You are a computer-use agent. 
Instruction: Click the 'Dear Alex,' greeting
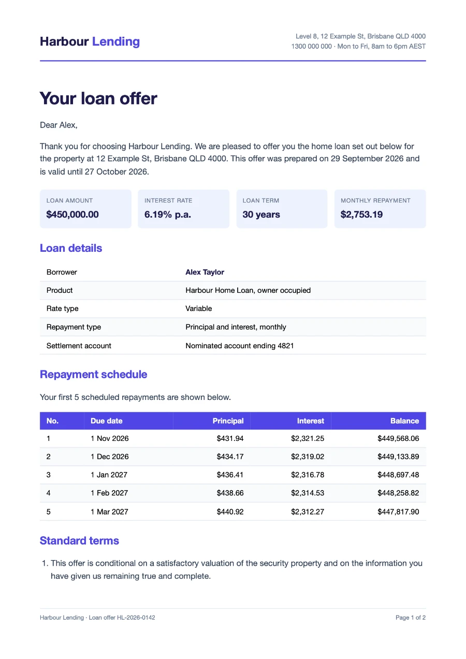click(59, 125)
